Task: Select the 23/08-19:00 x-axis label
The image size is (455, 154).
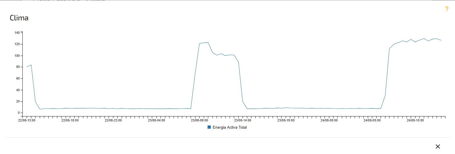Action: tap(286, 120)
